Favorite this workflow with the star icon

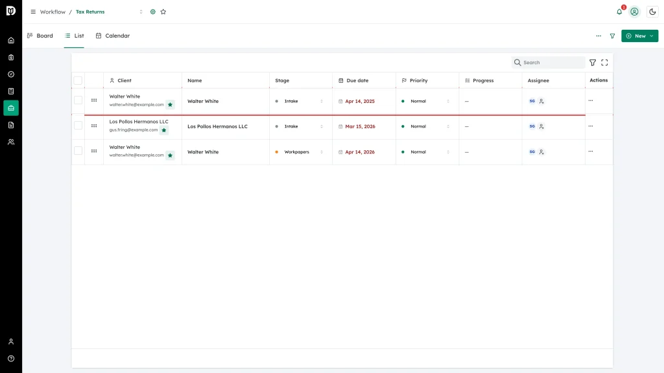163,12
